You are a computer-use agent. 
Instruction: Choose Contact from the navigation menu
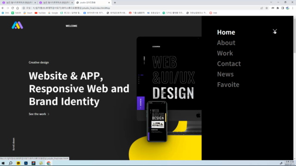click(229, 64)
